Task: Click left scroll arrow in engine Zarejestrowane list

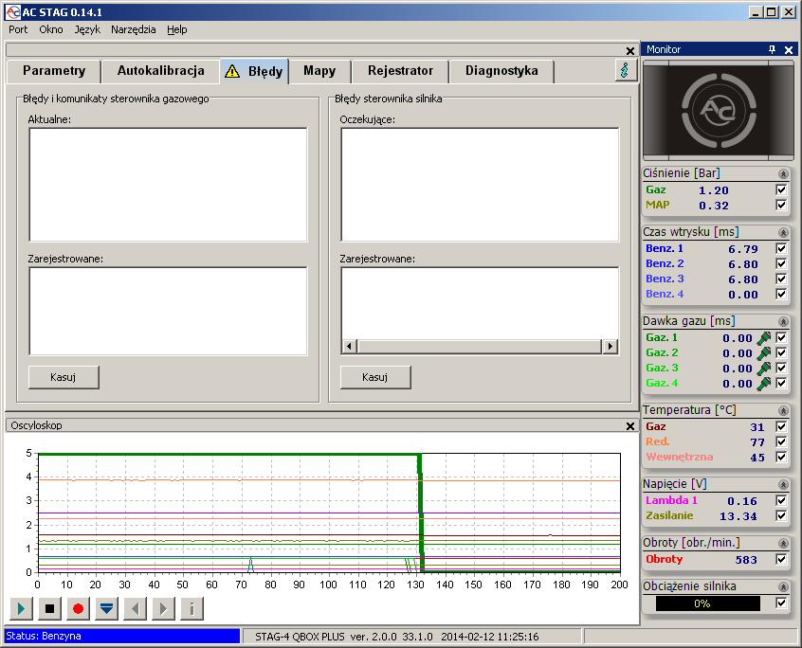Action: pyautogui.click(x=350, y=347)
